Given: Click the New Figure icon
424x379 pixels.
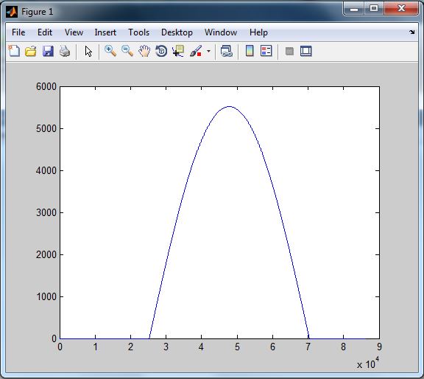Looking at the screenshot, I should (14, 51).
